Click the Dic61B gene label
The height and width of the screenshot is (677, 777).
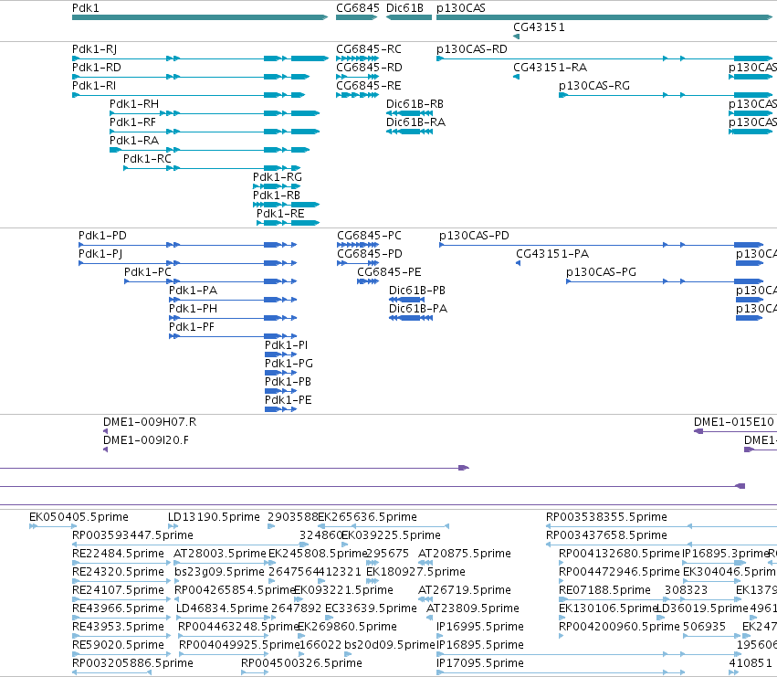coord(404,8)
